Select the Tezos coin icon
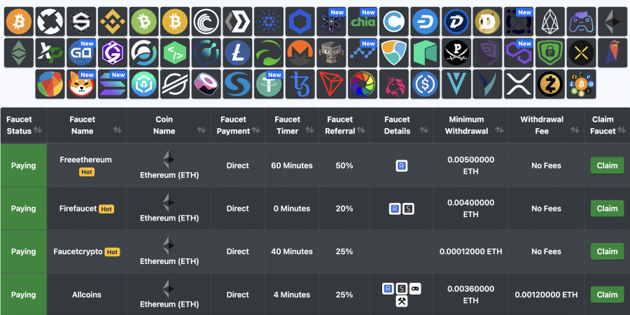This screenshot has width=630, height=315. point(300,84)
